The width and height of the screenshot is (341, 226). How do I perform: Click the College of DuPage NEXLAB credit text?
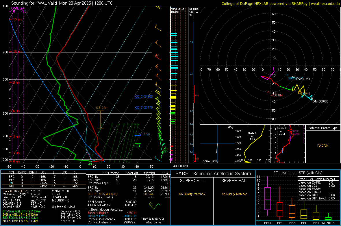pyautogui.click(x=280, y=3)
